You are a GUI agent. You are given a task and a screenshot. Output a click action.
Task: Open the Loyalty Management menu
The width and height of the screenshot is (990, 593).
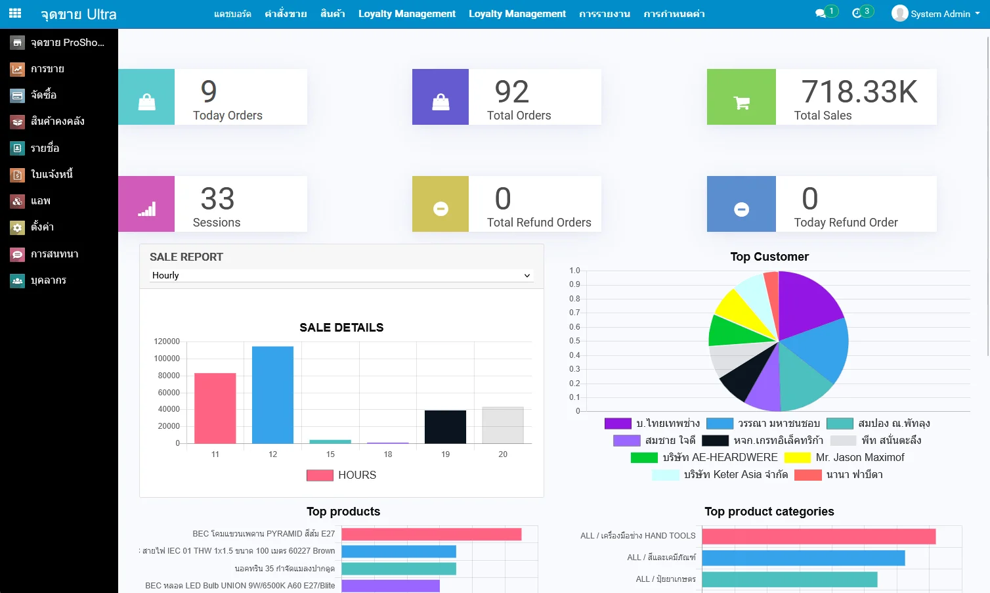(x=406, y=13)
